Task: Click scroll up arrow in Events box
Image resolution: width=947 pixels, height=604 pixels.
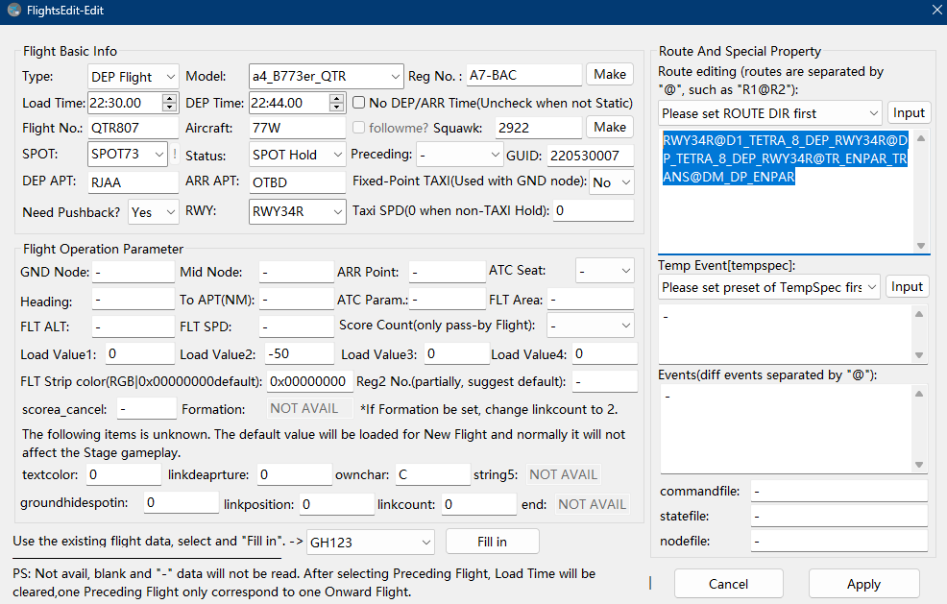Action: click(x=918, y=393)
